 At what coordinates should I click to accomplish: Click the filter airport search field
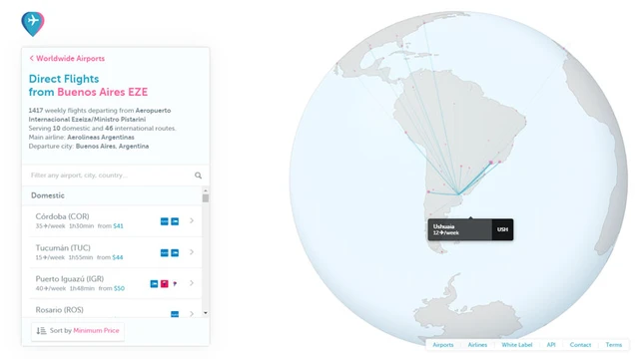coord(111,176)
